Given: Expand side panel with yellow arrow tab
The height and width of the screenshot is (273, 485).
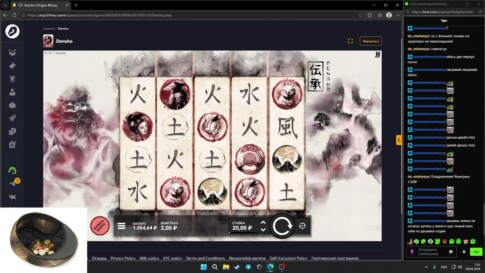Looking at the screenshot, I should [x=399, y=140].
